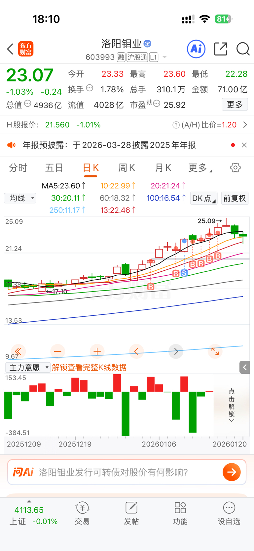This screenshot has width=254, height=551.
Task: Open chart settings gear icon
Action: coord(236,167)
